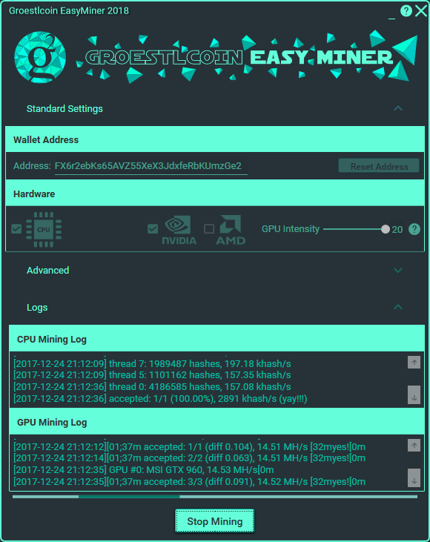Click CPU Mining Log down arrow
This screenshot has height=542, width=430.
pos(414,394)
